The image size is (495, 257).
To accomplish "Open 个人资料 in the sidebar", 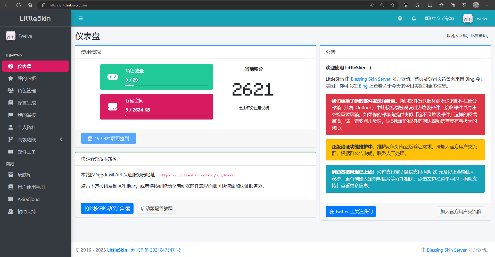I will [x=35, y=127].
